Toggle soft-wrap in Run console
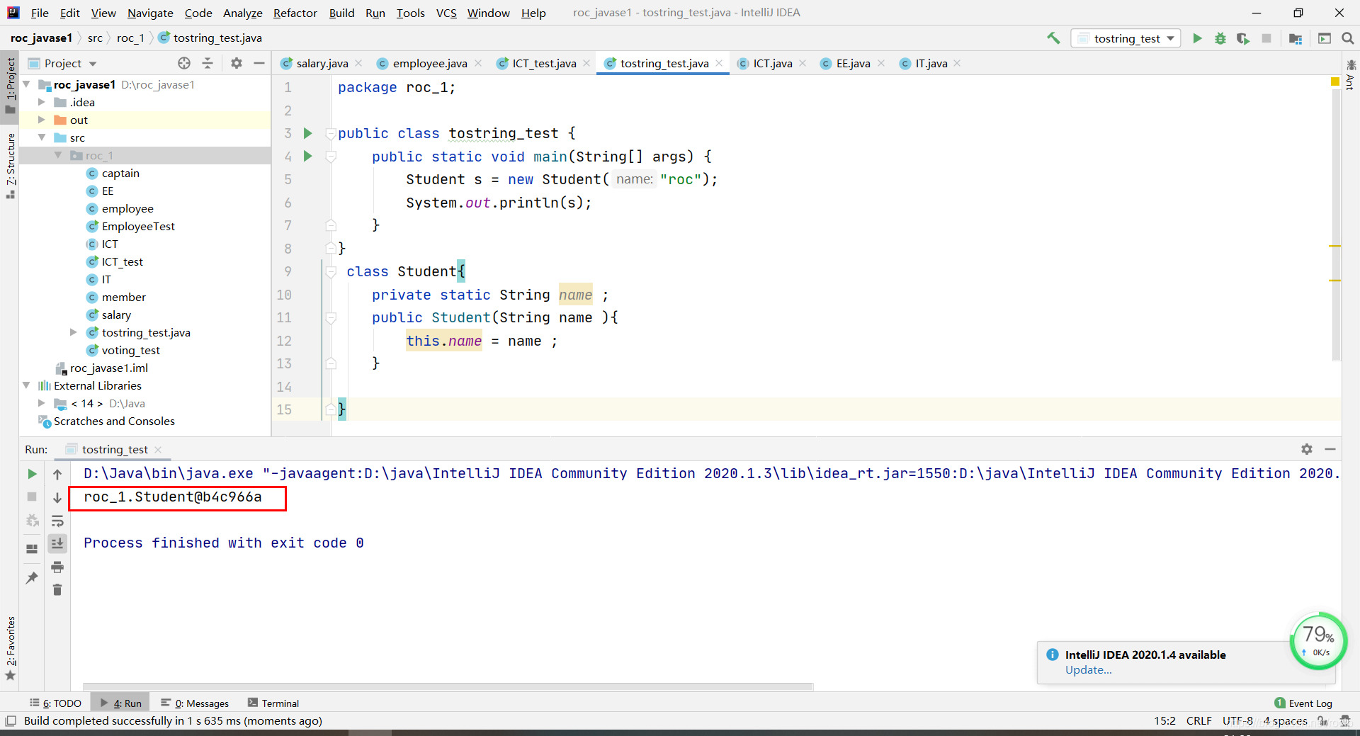Viewport: 1360px width, 736px height. point(57,521)
